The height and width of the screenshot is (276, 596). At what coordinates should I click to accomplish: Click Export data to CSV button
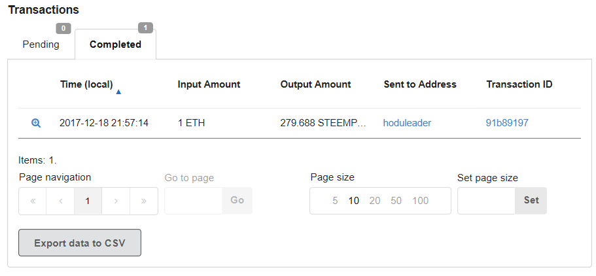(80, 243)
